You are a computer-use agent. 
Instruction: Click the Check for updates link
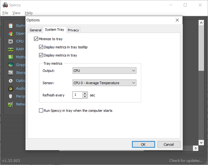(186, 161)
